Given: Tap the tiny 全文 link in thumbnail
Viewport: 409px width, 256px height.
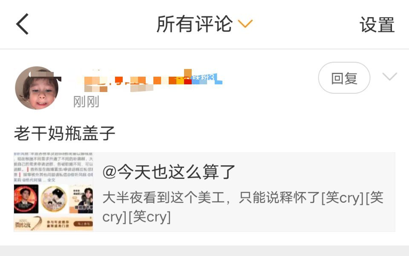Looking at the screenshot, I should click(x=52, y=180).
